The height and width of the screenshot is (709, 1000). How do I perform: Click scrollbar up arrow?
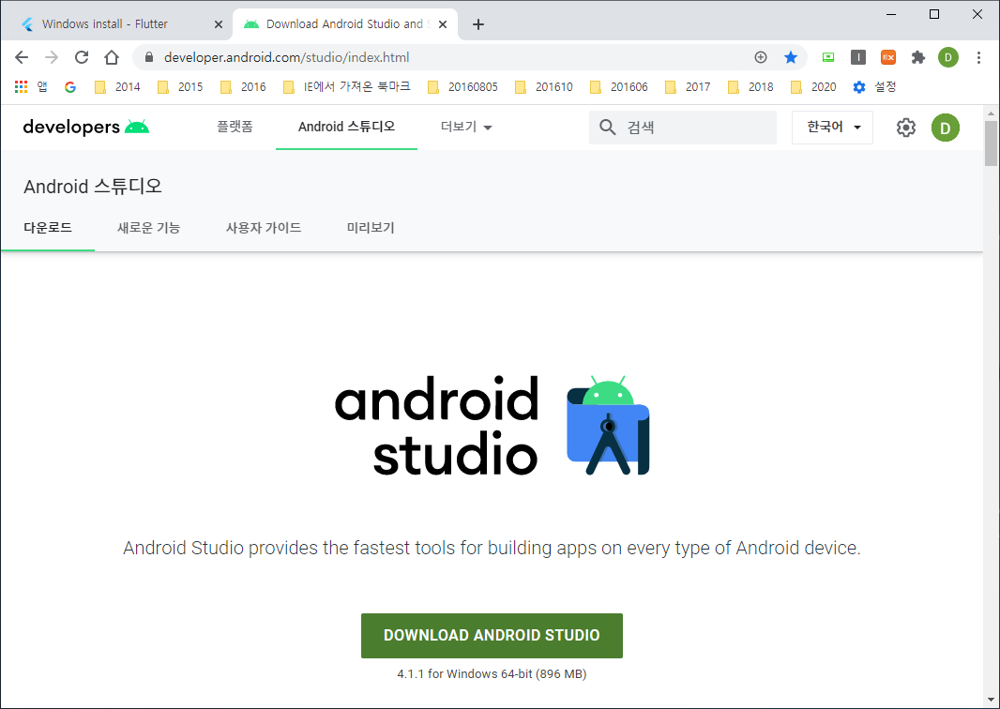[x=991, y=113]
